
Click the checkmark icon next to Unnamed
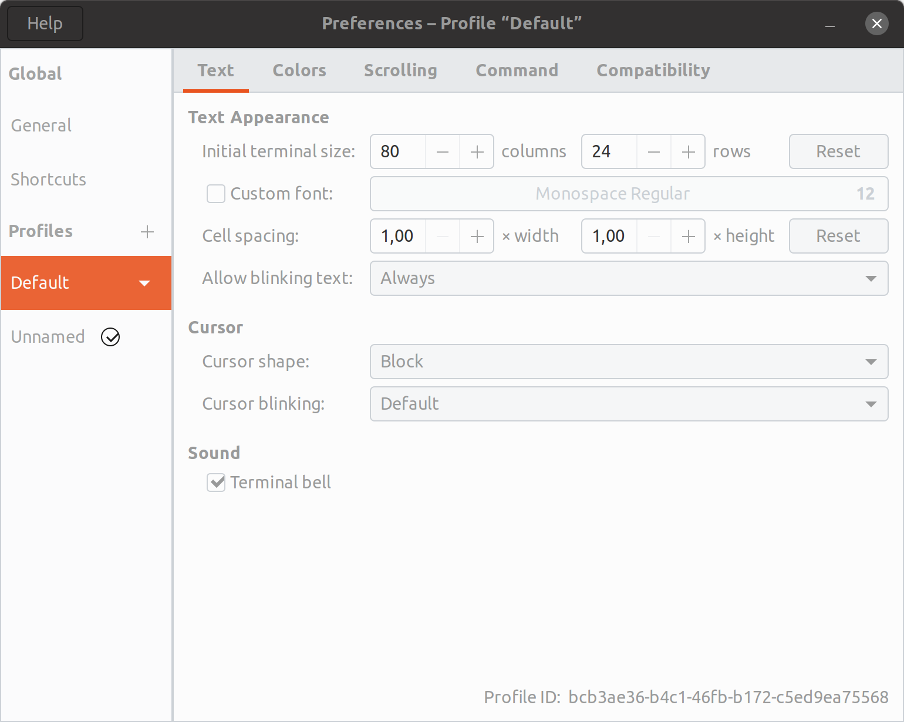(x=110, y=337)
